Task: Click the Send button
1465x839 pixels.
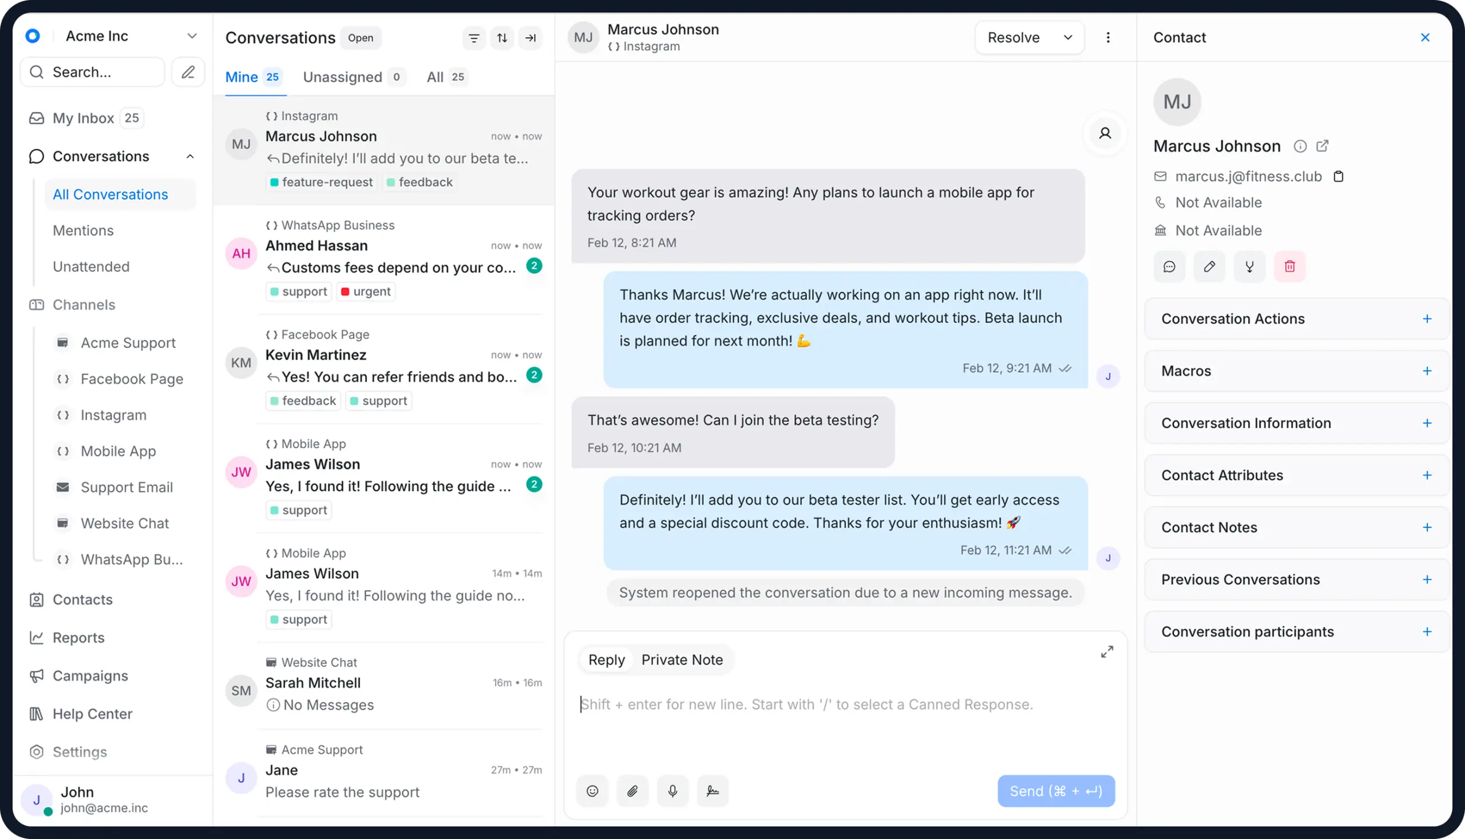Action: (x=1056, y=791)
